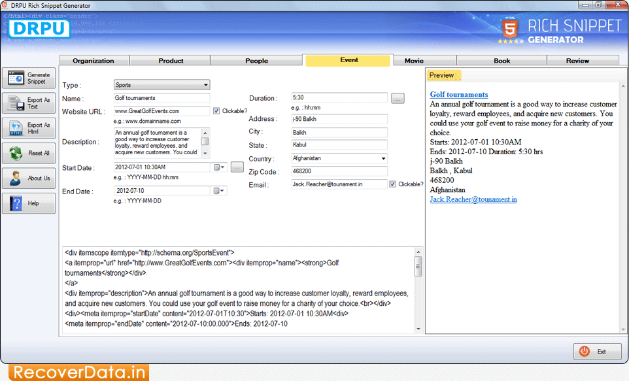Click the code output scroll down arrow
This screenshot has height=381, width=629.
[x=418, y=329]
